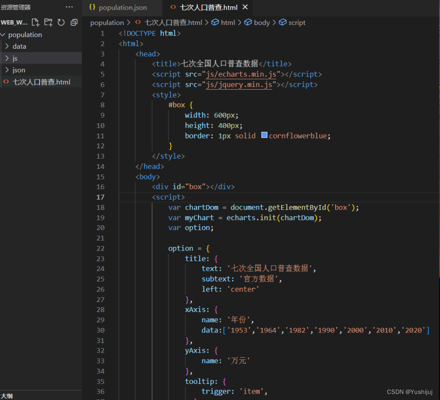The height and width of the screenshot is (400, 440).
Task: Click the New File icon in explorer
Action: point(35,23)
